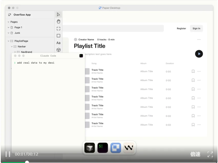The width and height of the screenshot is (218, 163).
Task: Click the Register link
Action: pyautogui.click(x=181, y=28)
